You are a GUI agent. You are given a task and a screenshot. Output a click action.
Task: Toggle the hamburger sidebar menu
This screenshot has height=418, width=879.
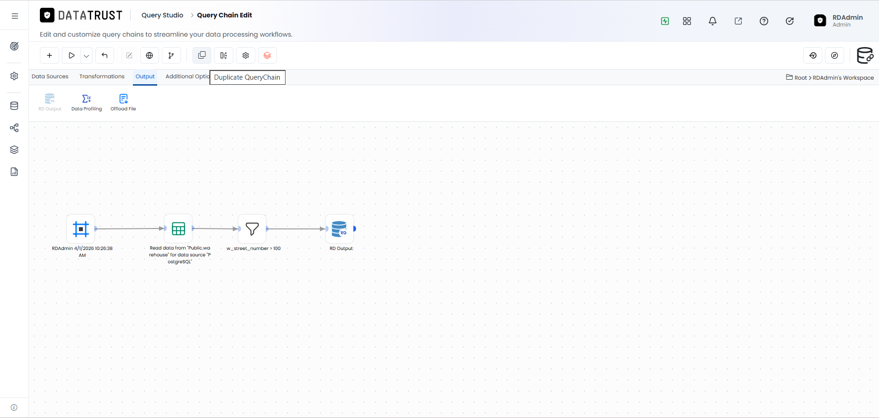click(15, 16)
